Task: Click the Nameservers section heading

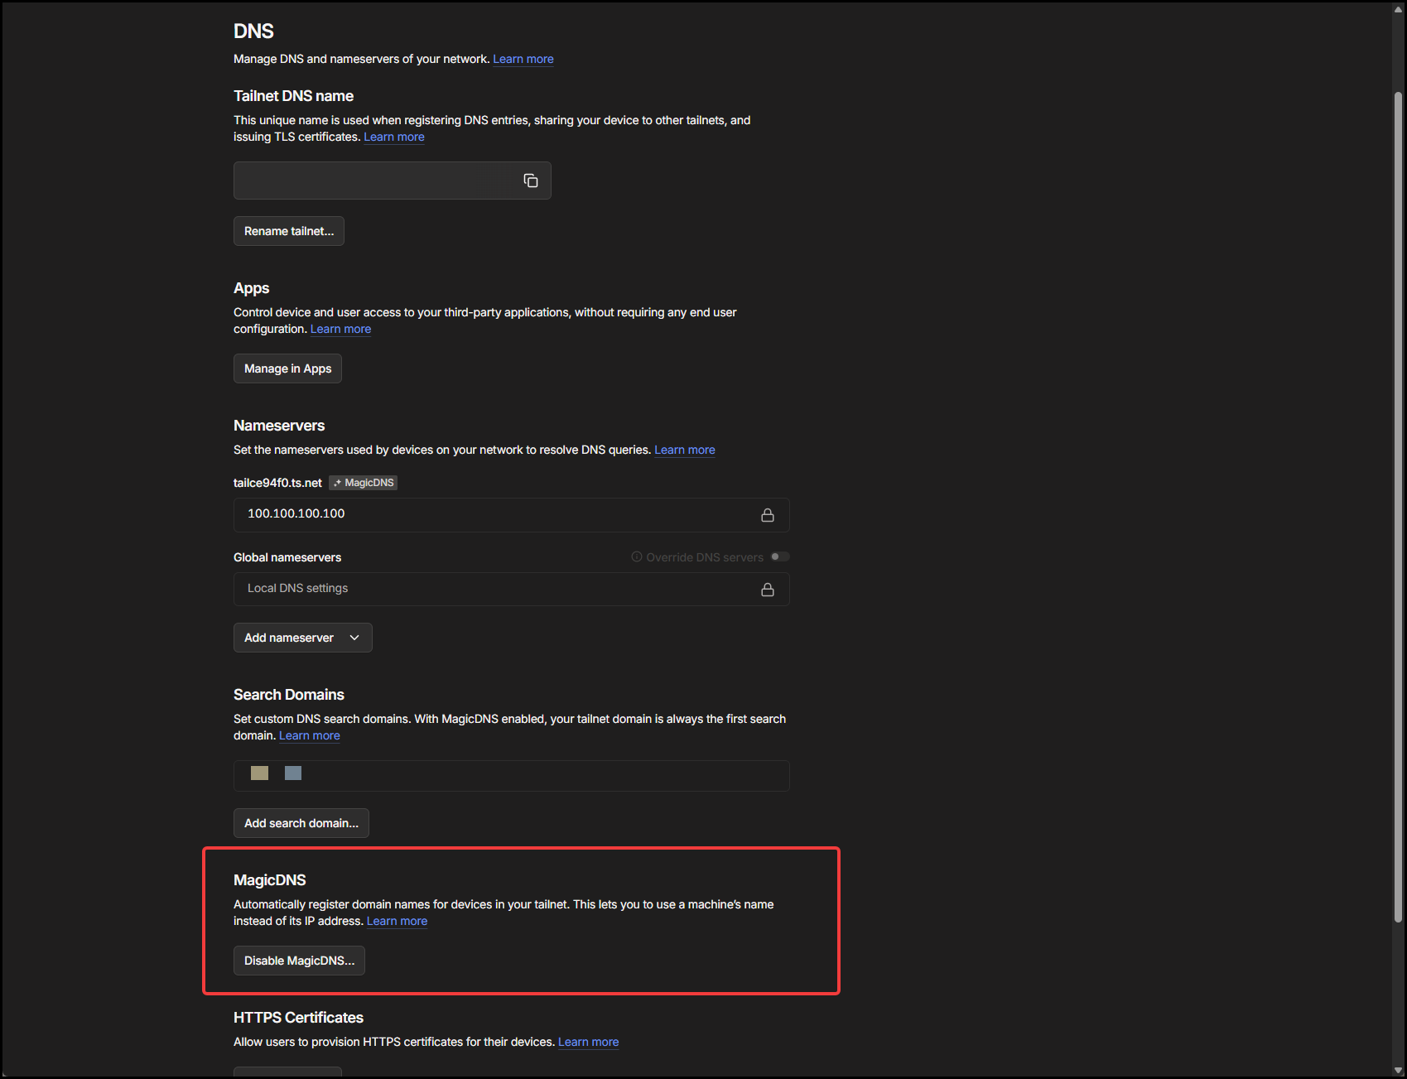Action: [x=279, y=426]
